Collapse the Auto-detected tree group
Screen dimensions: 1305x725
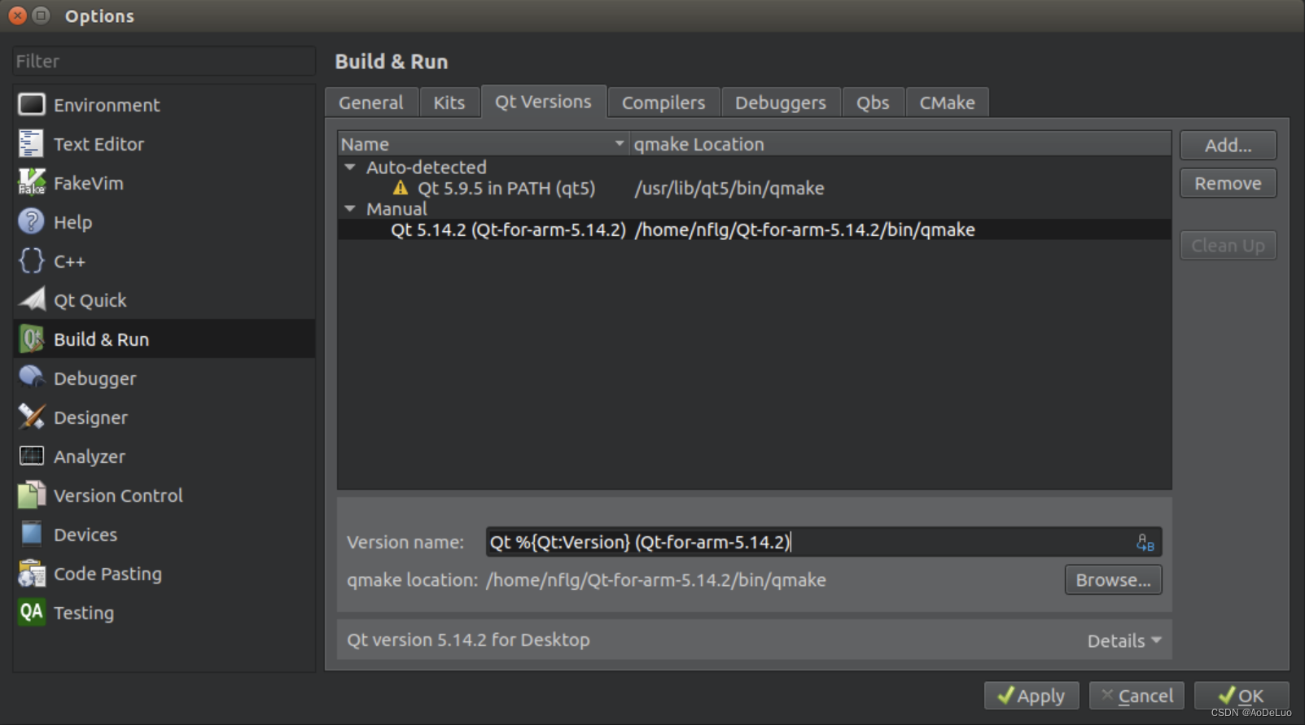tap(350, 167)
